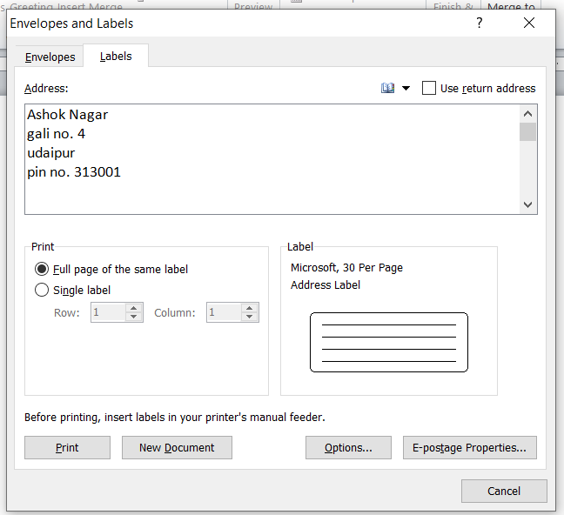Click the Help question mark icon
Image resolution: width=564 pixels, height=515 pixels.
click(479, 23)
